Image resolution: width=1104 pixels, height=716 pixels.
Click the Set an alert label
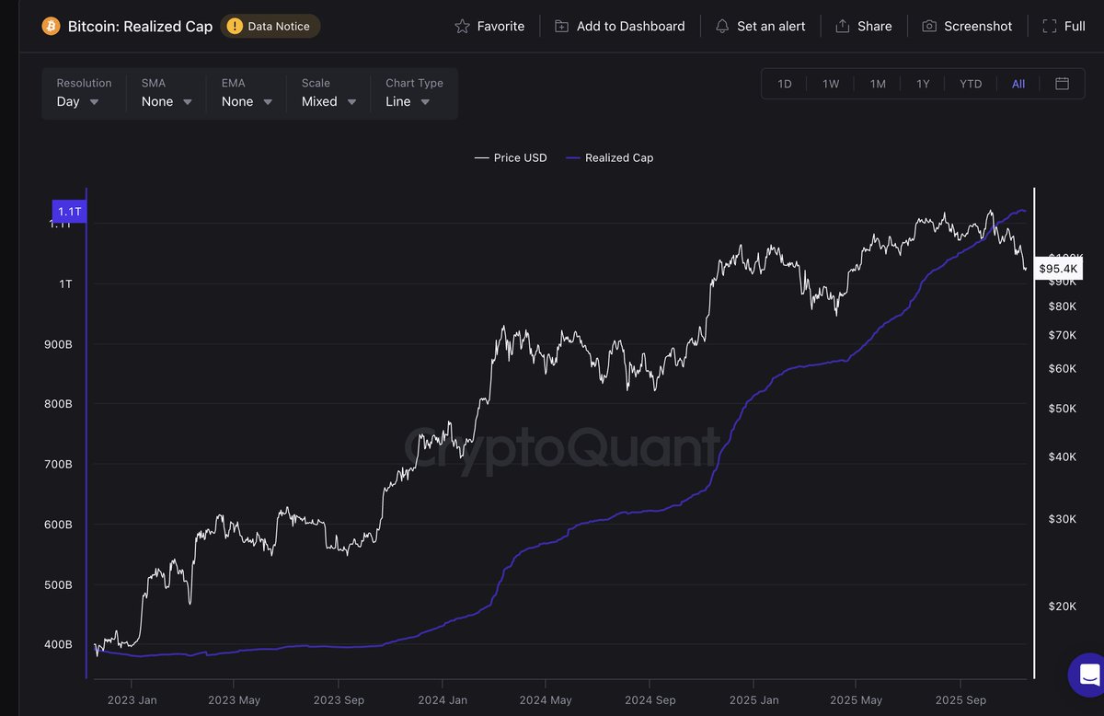[x=771, y=26]
